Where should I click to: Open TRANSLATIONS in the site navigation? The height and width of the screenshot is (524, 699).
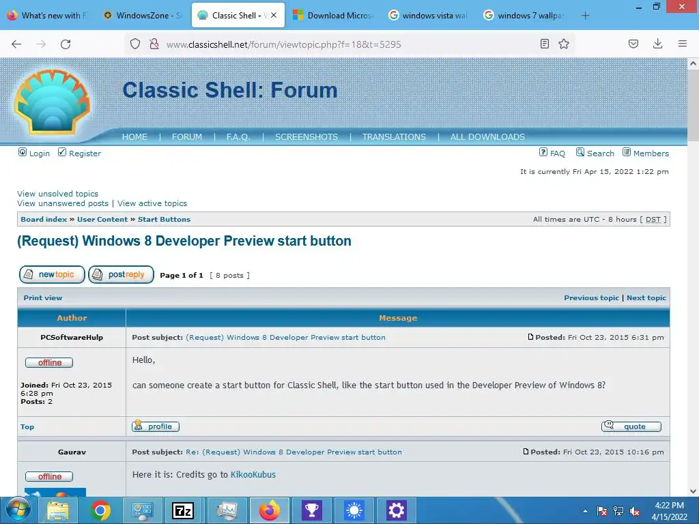tap(394, 136)
